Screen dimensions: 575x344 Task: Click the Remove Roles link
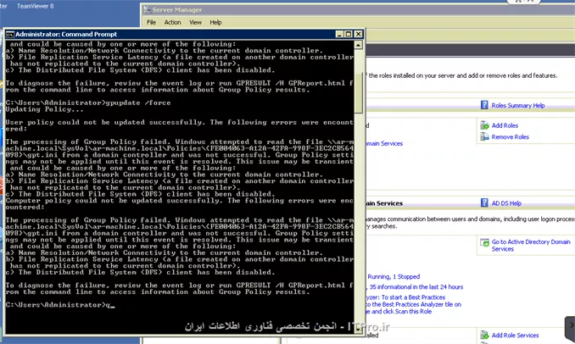[510, 137]
